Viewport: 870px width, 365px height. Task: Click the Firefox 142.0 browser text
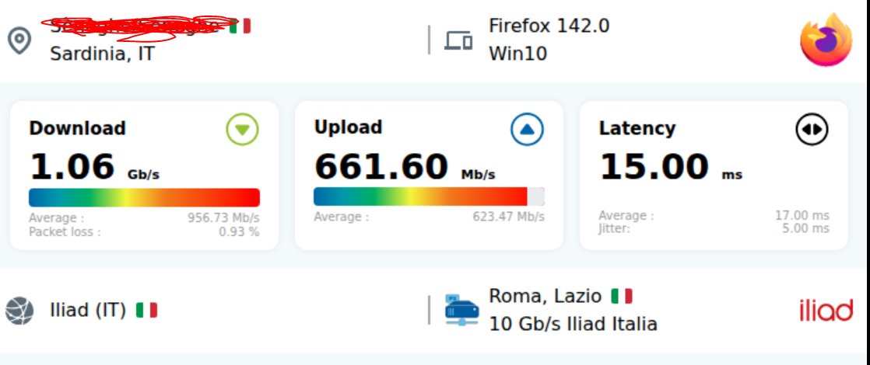[x=549, y=26]
